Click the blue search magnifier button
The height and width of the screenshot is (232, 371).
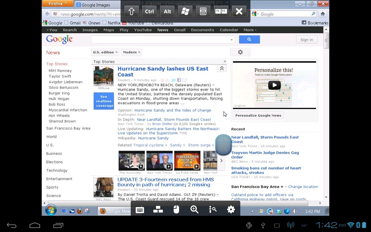click(x=249, y=40)
